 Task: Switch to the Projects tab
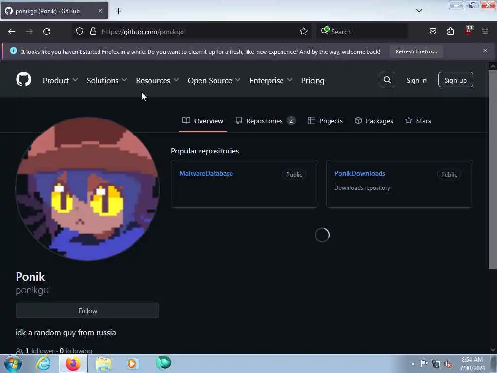click(325, 121)
